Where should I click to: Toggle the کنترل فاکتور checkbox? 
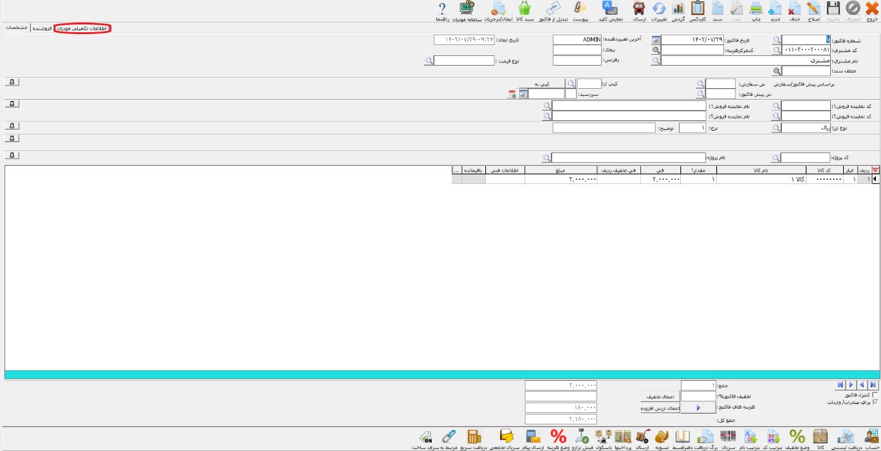[x=875, y=394]
